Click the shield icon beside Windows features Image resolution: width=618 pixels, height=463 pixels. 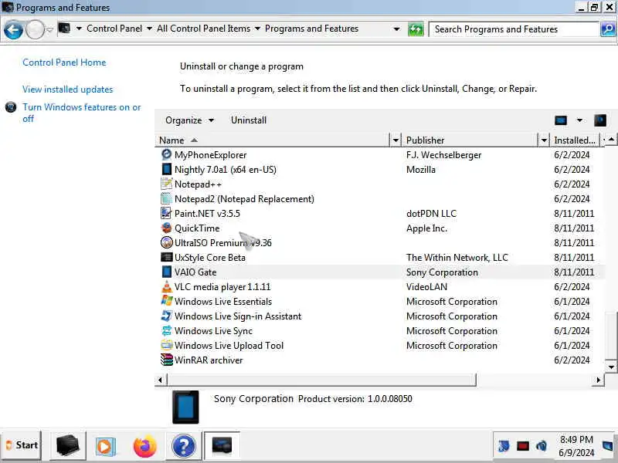tap(11, 106)
